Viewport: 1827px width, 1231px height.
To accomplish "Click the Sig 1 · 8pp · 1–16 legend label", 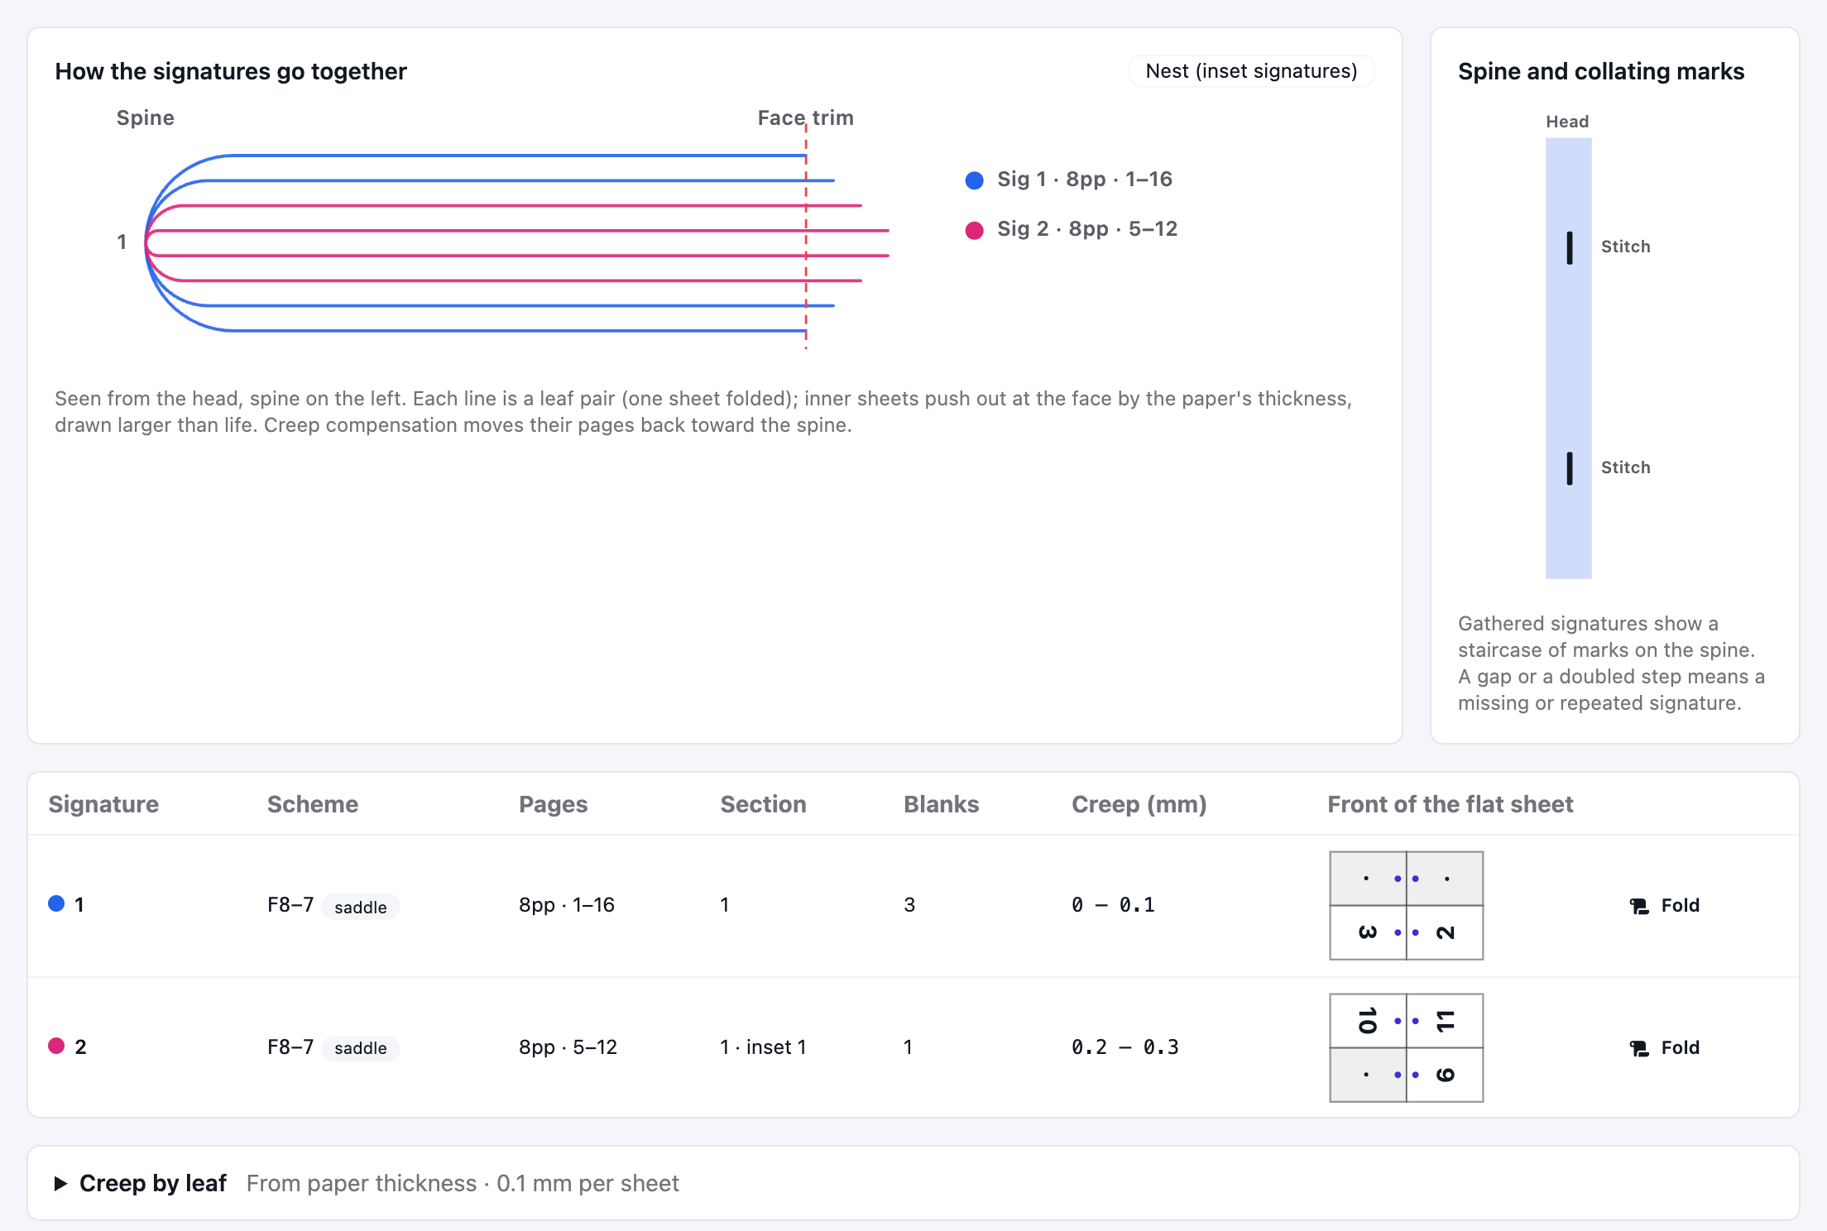I will pos(1085,180).
